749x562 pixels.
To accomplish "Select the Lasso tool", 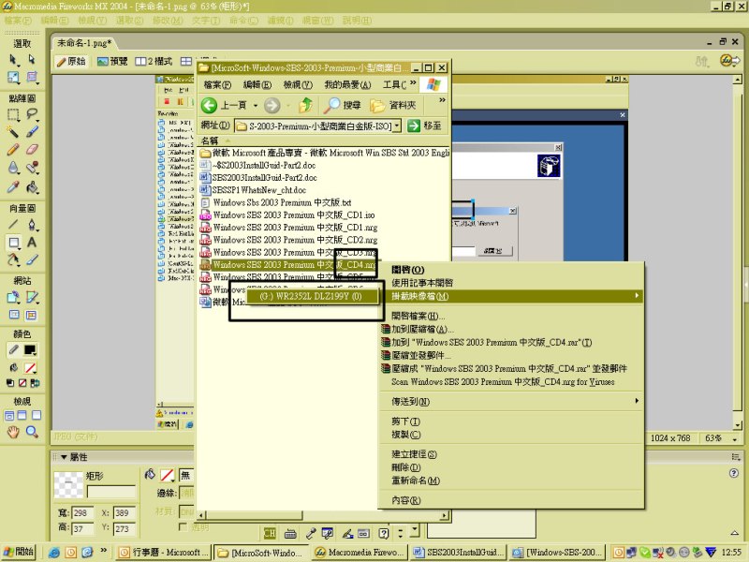I will pos(32,114).
